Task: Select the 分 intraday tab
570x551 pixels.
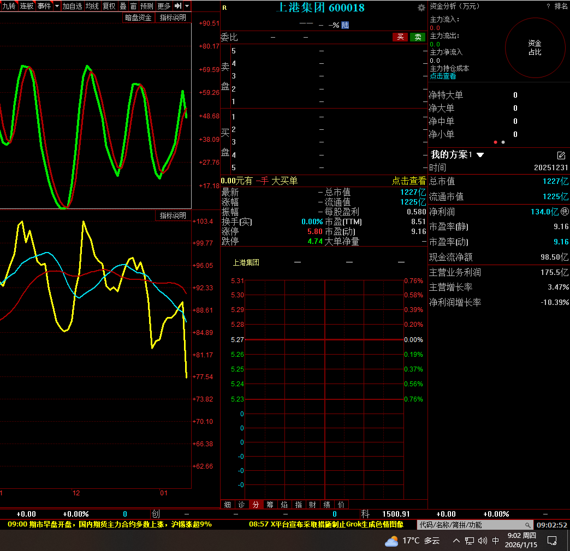Action: pos(256,505)
